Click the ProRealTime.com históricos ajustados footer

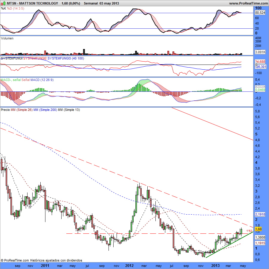click(41, 260)
